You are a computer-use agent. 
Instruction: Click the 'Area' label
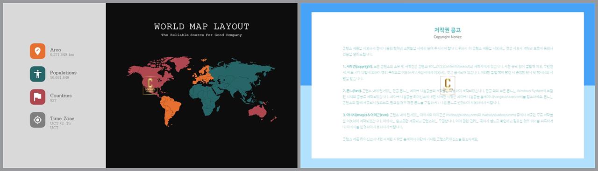click(x=56, y=49)
